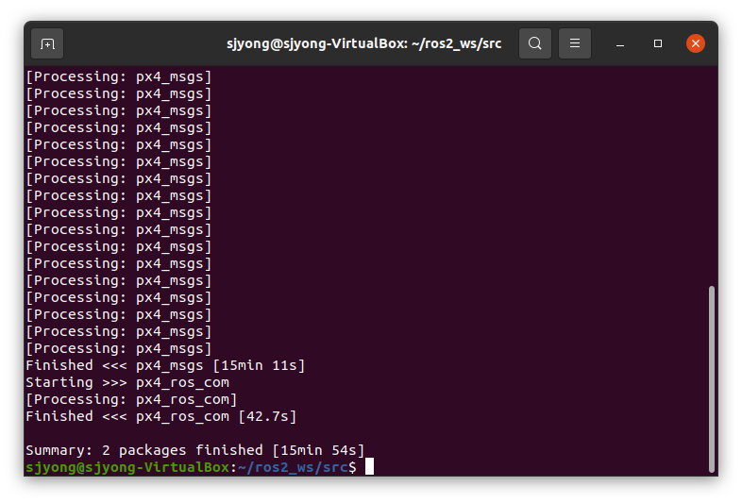The image size is (742, 503).
Task: Click the window title sjyong@sjyong-VirtualBox
Action: [363, 43]
